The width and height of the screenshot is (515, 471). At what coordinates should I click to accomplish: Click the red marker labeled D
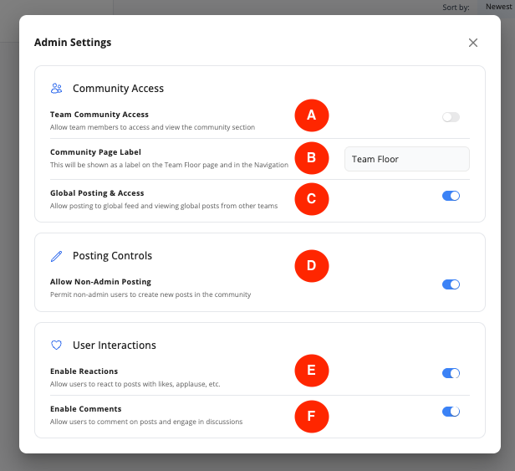click(311, 266)
